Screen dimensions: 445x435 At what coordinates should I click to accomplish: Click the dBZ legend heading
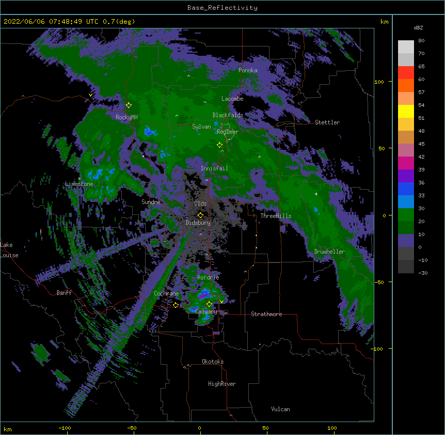(x=418, y=27)
